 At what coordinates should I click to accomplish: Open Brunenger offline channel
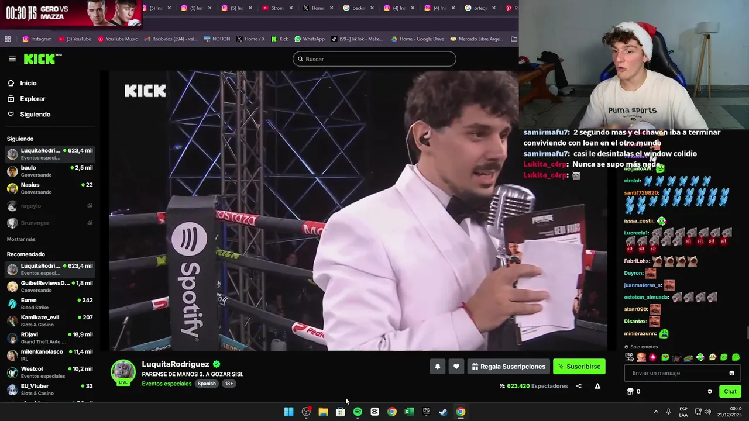[x=50, y=223]
